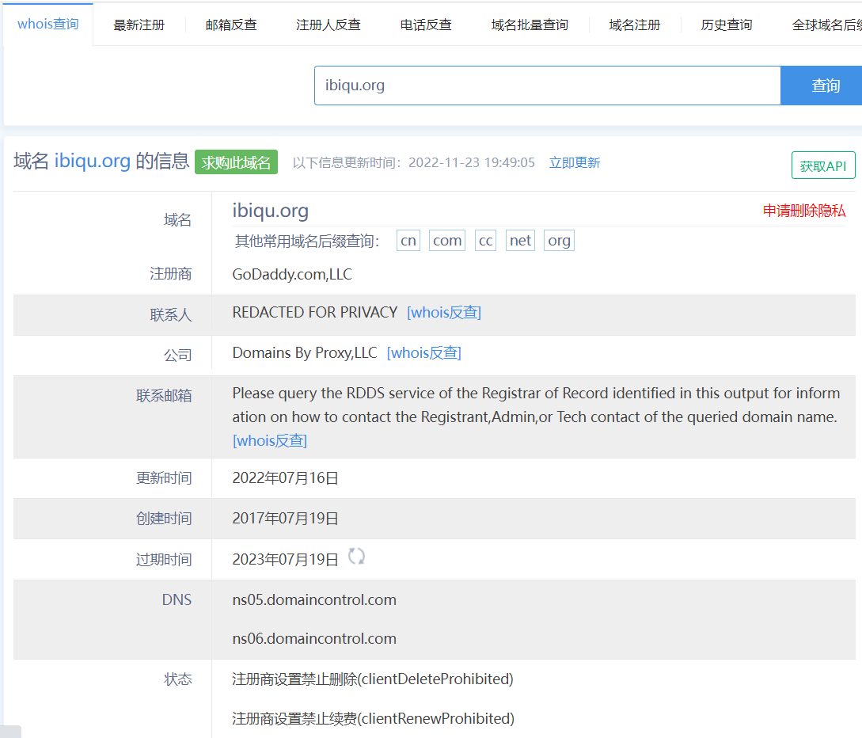This screenshot has width=862, height=738.
Task: Click DNS entry ns05.domaincontrol.com
Action: pos(314,599)
